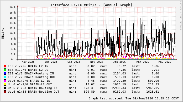Click the cyan ESZ e1/2 BRAIN-Routing OUT swatch
183x102 pixels.
pyautogui.click(x=5, y=77)
